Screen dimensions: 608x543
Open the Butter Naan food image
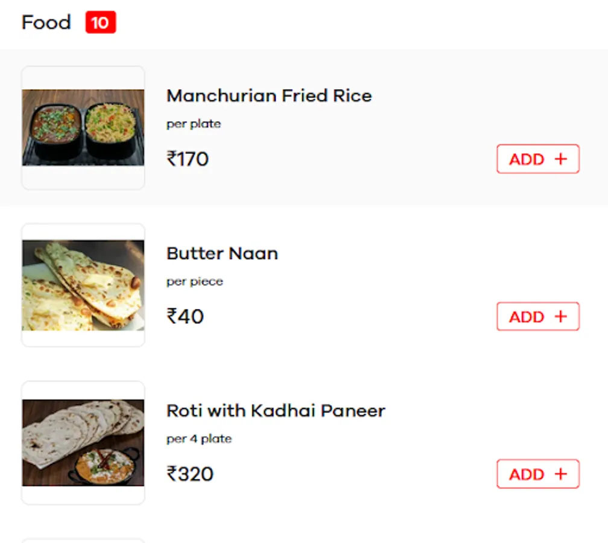pos(83,285)
